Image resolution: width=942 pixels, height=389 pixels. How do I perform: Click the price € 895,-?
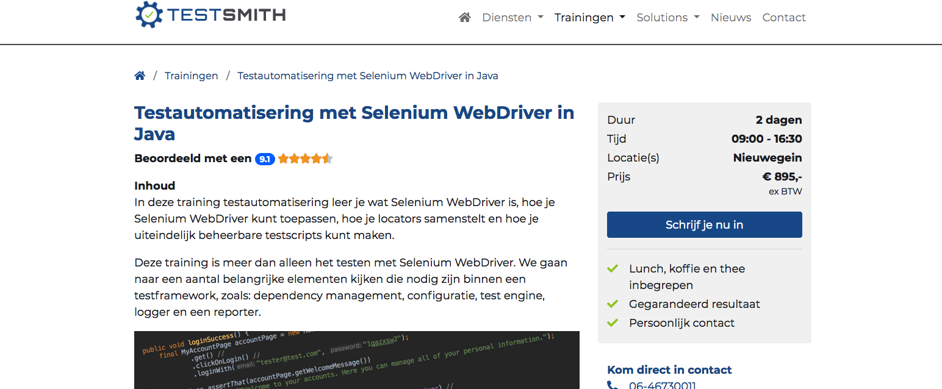coord(782,177)
